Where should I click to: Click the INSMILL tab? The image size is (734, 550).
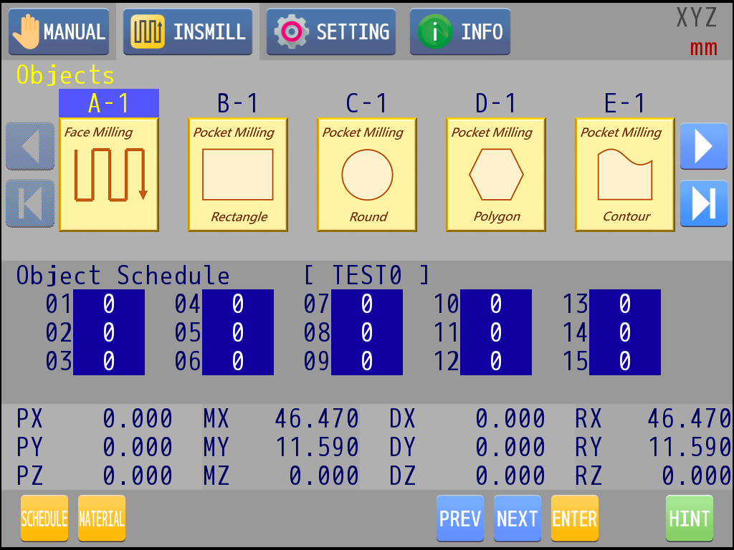coord(188,32)
